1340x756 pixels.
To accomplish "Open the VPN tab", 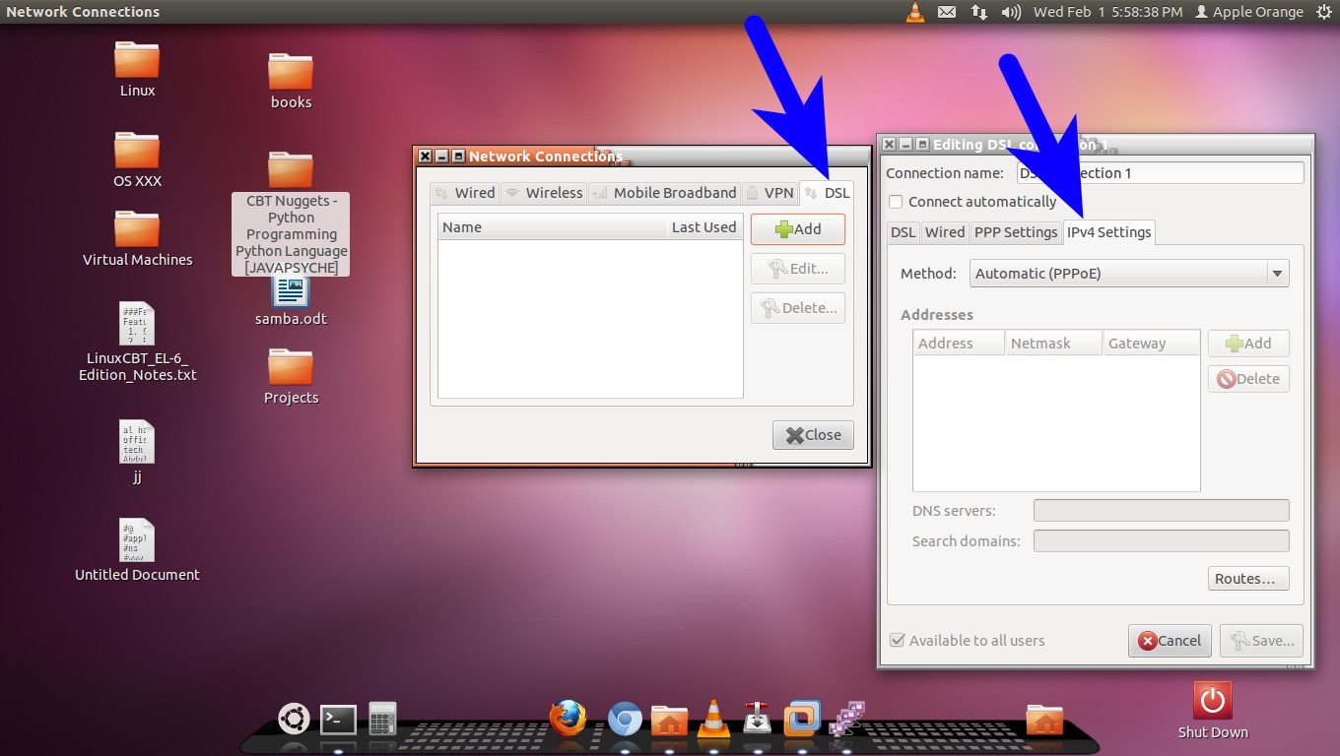I will (x=770, y=193).
